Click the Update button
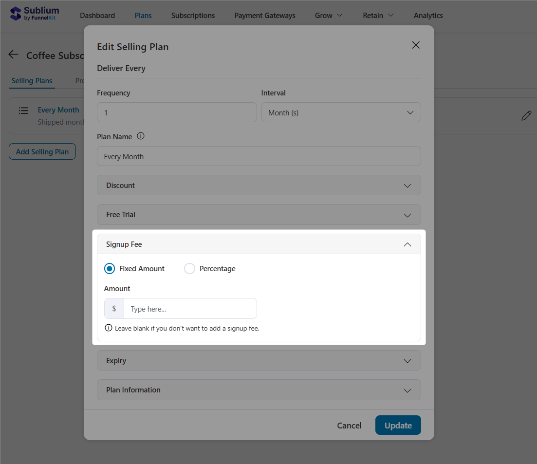The height and width of the screenshot is (464, 537). tap(398, 425)
